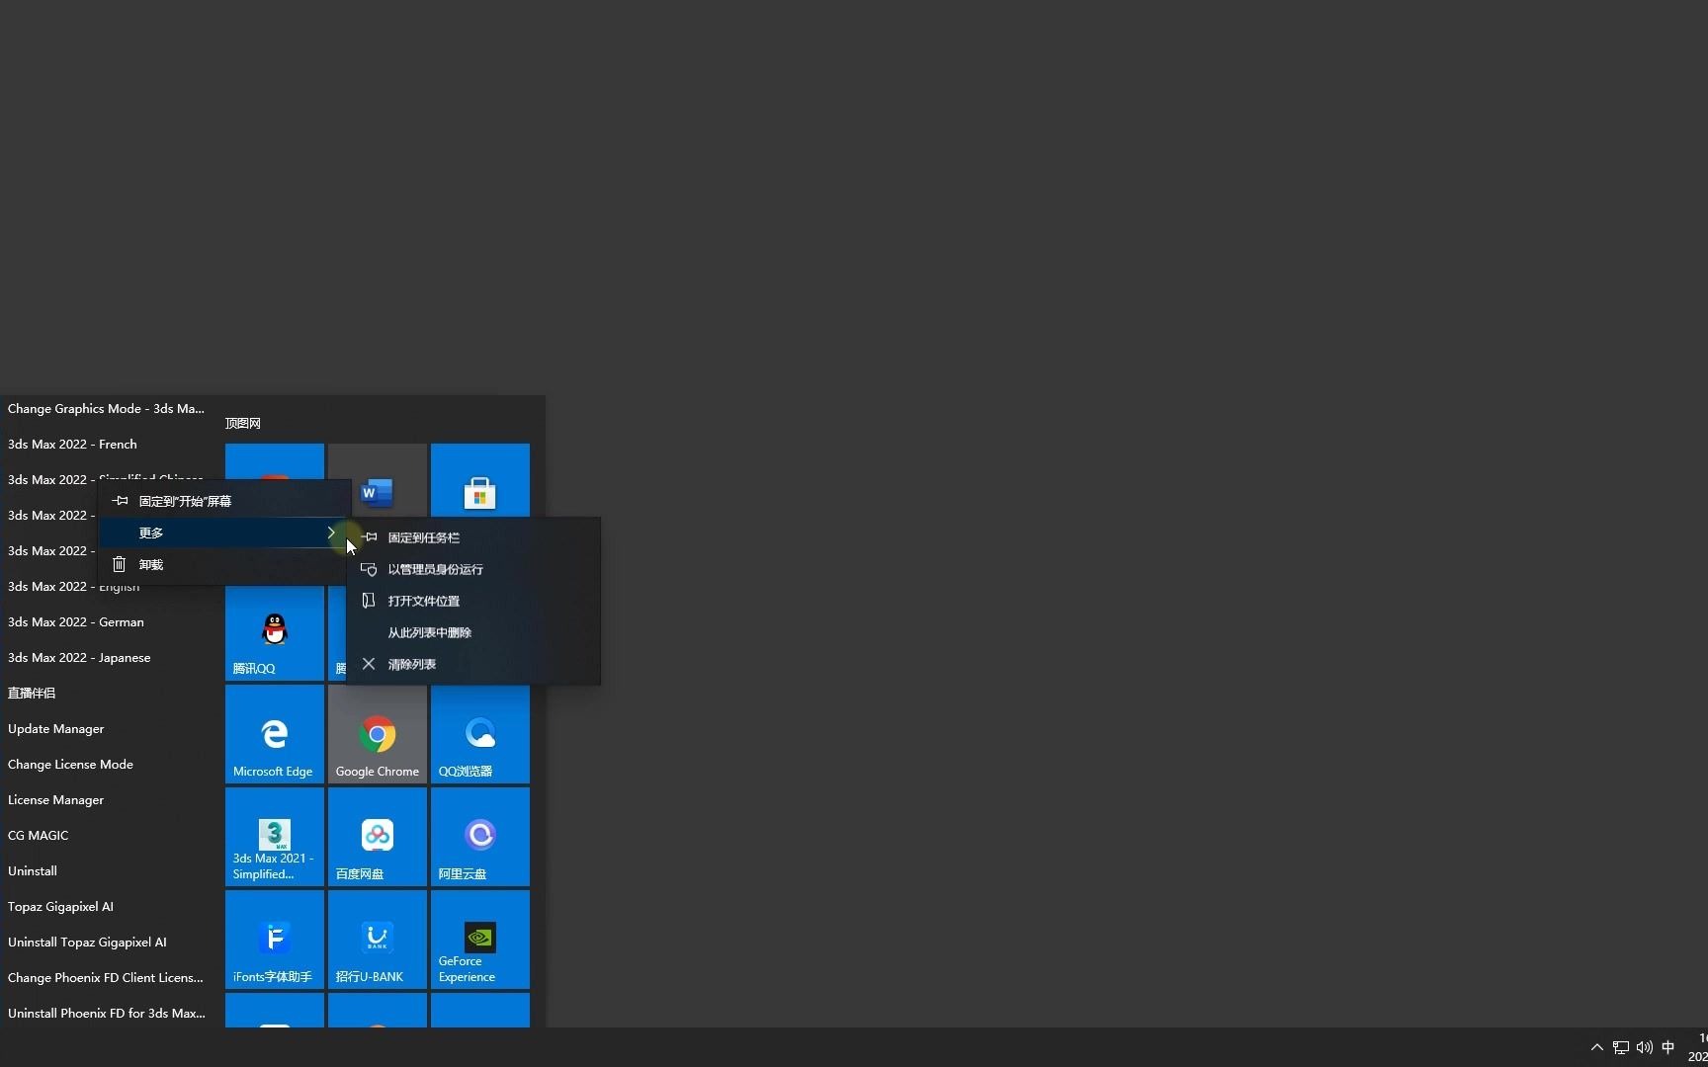
Task: Open the 招行U-BANK tile
Action: tap(378, 940)
